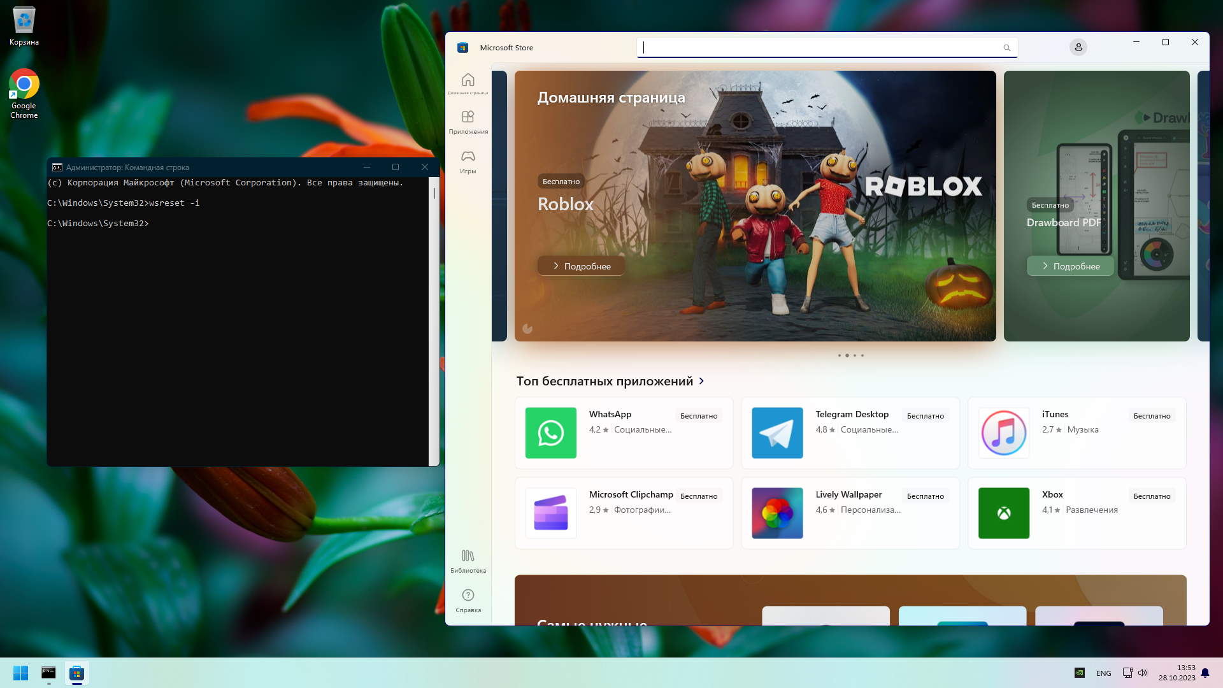Open the Xbox app icon
This screenshot has height=688, width=1223.
pyautogui.click(x=1003, y=513)
